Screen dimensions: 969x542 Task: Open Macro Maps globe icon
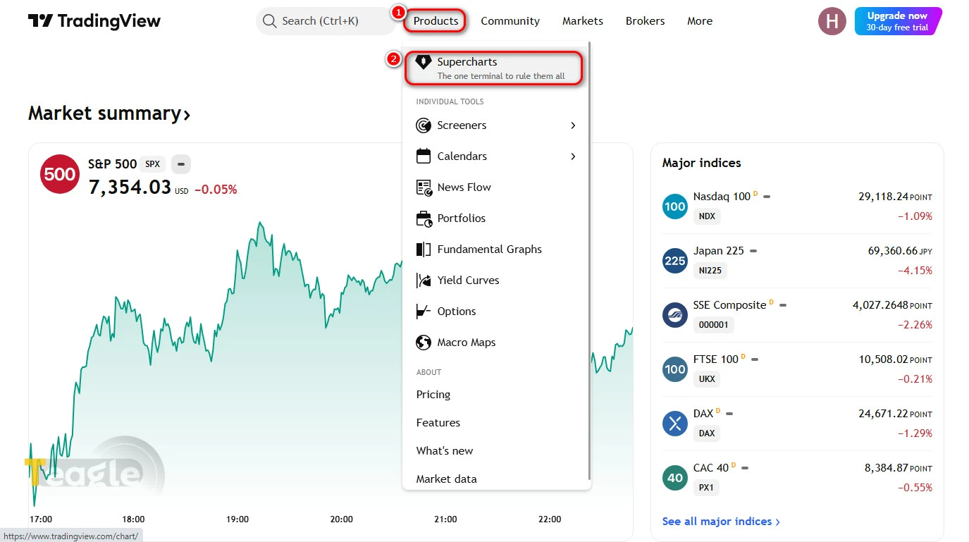coord(424,343)
